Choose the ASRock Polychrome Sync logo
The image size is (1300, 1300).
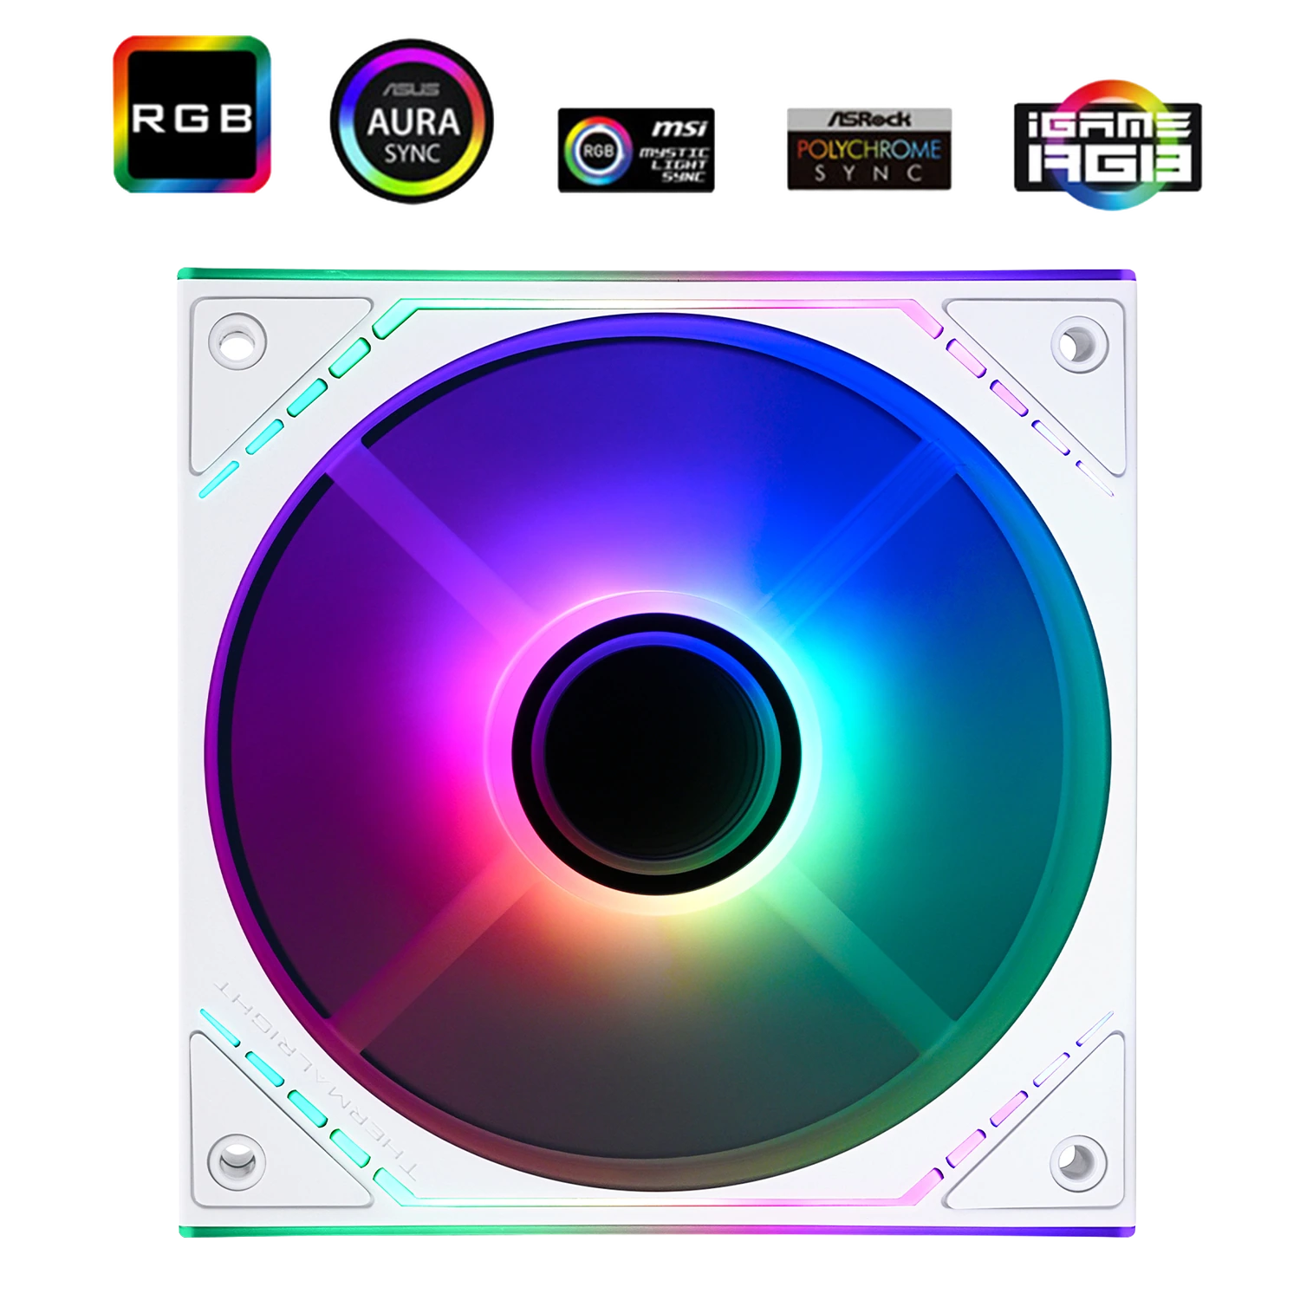pos(869,149)
